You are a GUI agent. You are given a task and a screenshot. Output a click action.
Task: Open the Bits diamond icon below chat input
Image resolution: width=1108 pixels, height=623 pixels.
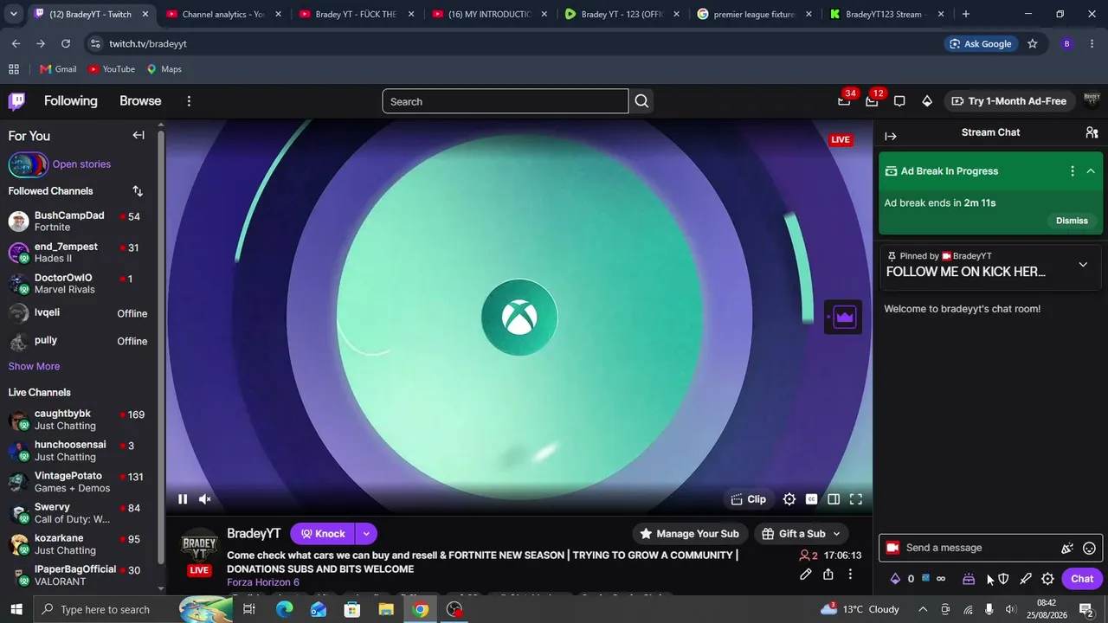click(895, 579)
